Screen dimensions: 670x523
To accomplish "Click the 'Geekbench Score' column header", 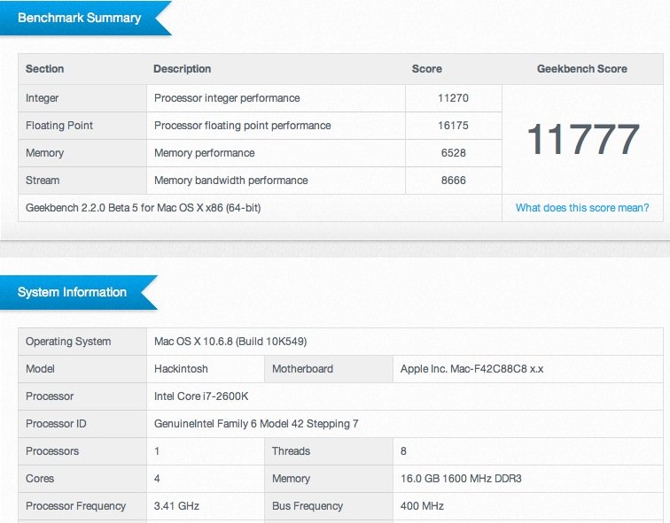I will pyautogui.click(x=582, y=69).
